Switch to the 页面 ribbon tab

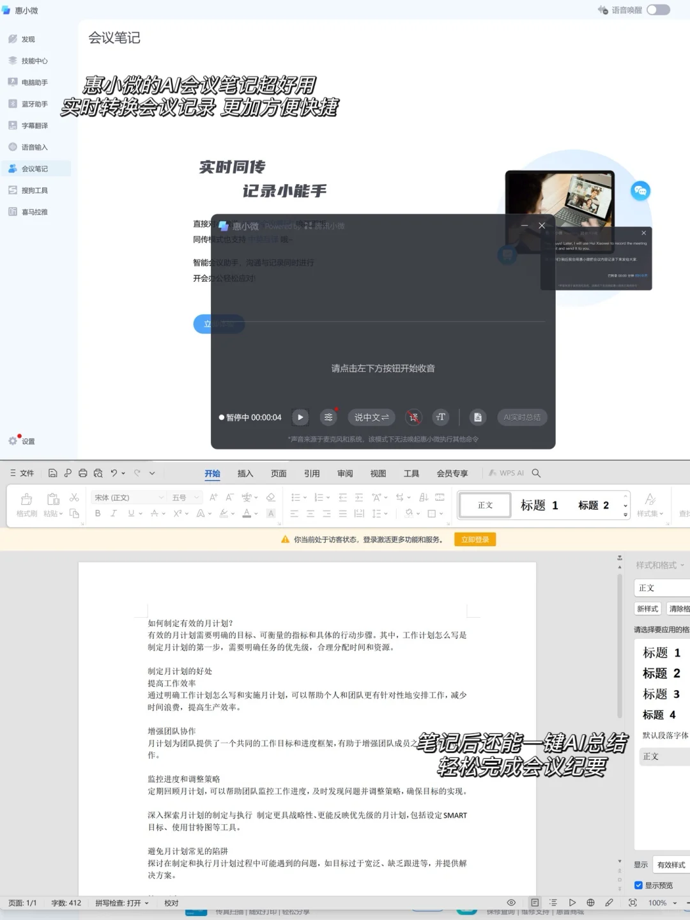coord(279,473)
